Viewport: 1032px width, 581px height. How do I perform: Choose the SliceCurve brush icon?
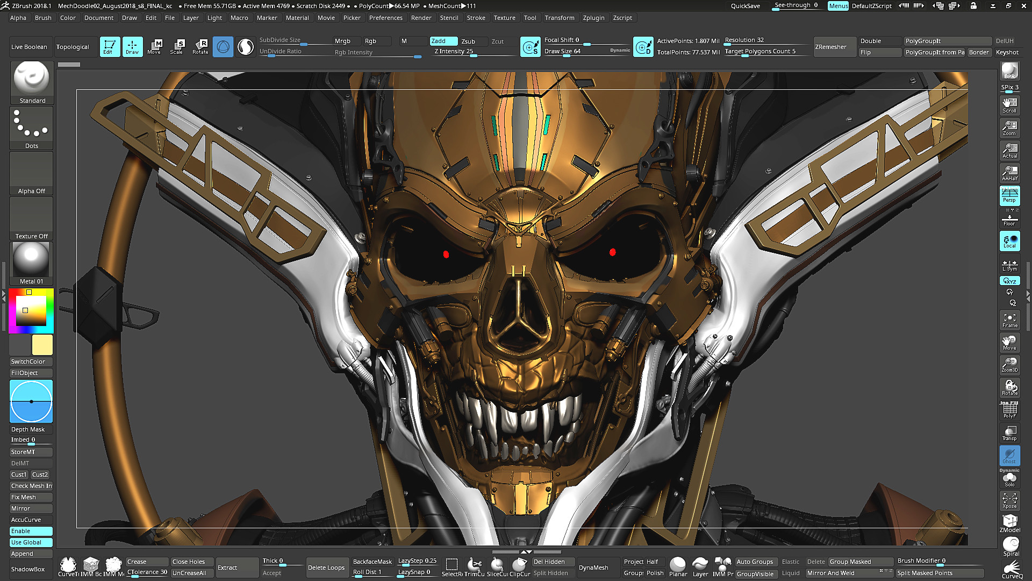497,567
